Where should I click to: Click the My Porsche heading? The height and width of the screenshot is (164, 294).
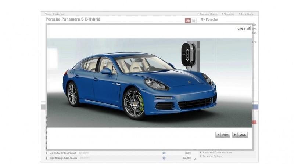(x=209, y=19)
